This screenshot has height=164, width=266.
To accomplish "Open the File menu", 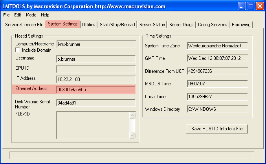I will coord(6,15).
